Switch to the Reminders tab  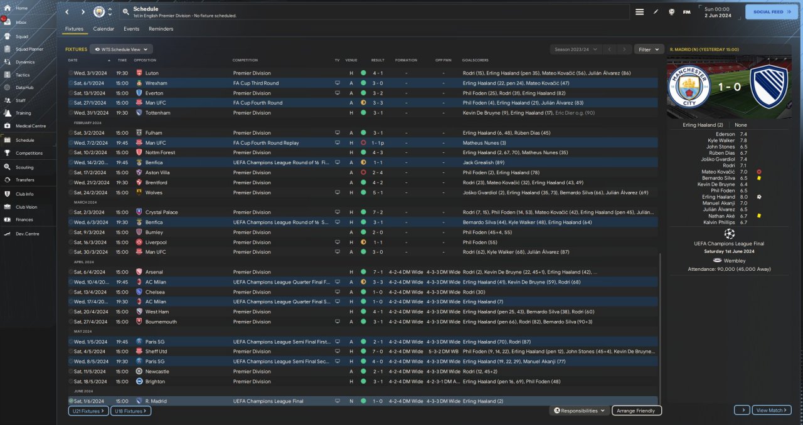point(161,29)
